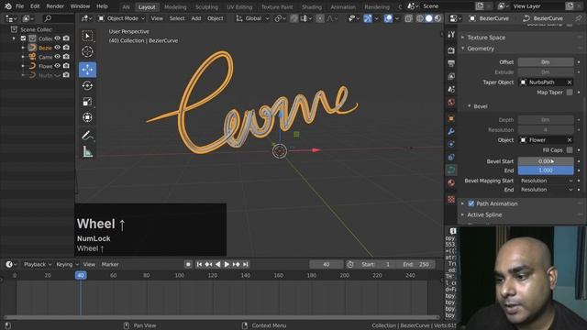Open the Tool properties tab
The image size is (587, 330).
(451, 35)
